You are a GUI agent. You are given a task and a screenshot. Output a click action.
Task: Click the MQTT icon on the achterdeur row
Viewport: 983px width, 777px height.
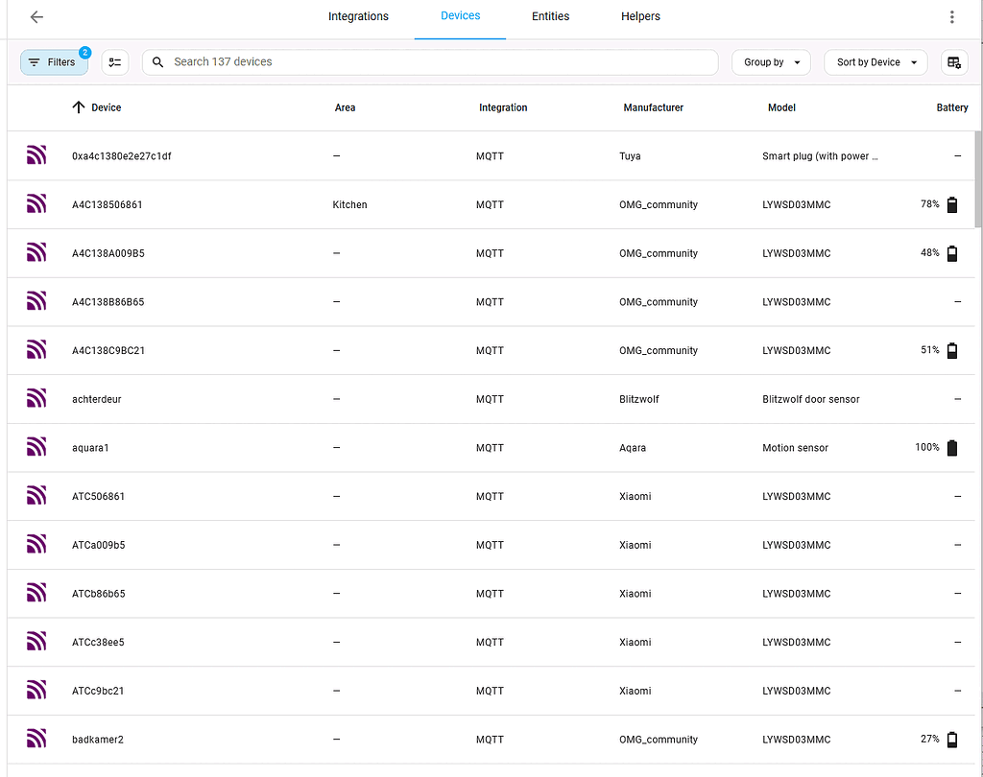pos(36,398)
